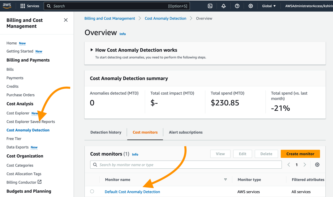Click All services cell in monitor row
The image size is (333, 197).
(x=301, y=192)
